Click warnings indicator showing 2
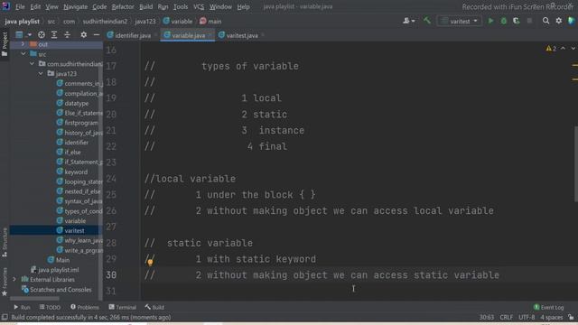The height and width of the screenshot is (325, 578). (551, 48)
